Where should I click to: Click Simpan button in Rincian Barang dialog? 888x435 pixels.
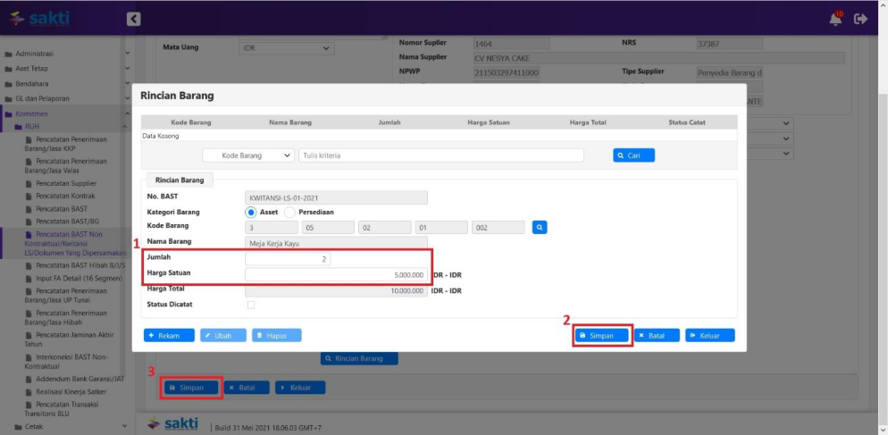(603, 336)
